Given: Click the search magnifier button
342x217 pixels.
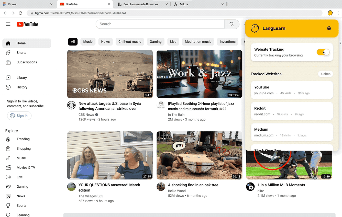Looking at the screenshot, I should [x=232, y=24].
